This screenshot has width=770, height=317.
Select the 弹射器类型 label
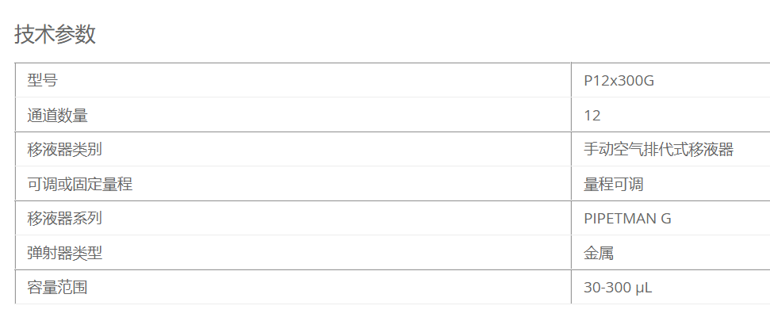coord(65,253)
